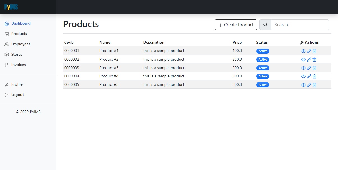The width and height of the screenshot is (338, 170).
Task: Click the Create Product button
Action: point(236,25)
